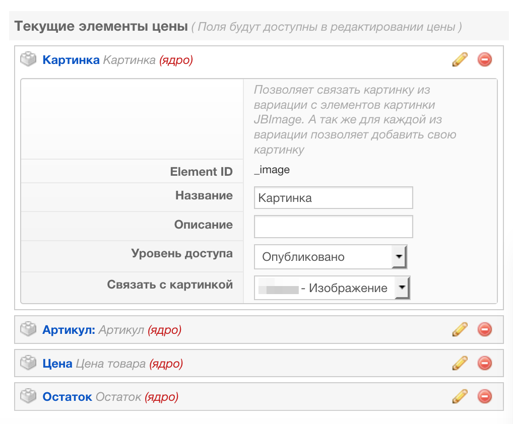Grab the brick icon beside Картинка
Screen dimensions: 513x424
tap(29, 60)
